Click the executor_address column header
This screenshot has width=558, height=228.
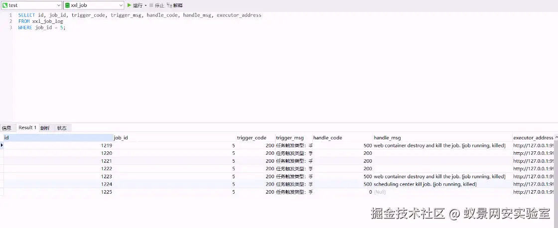click(x=533, y=138)
